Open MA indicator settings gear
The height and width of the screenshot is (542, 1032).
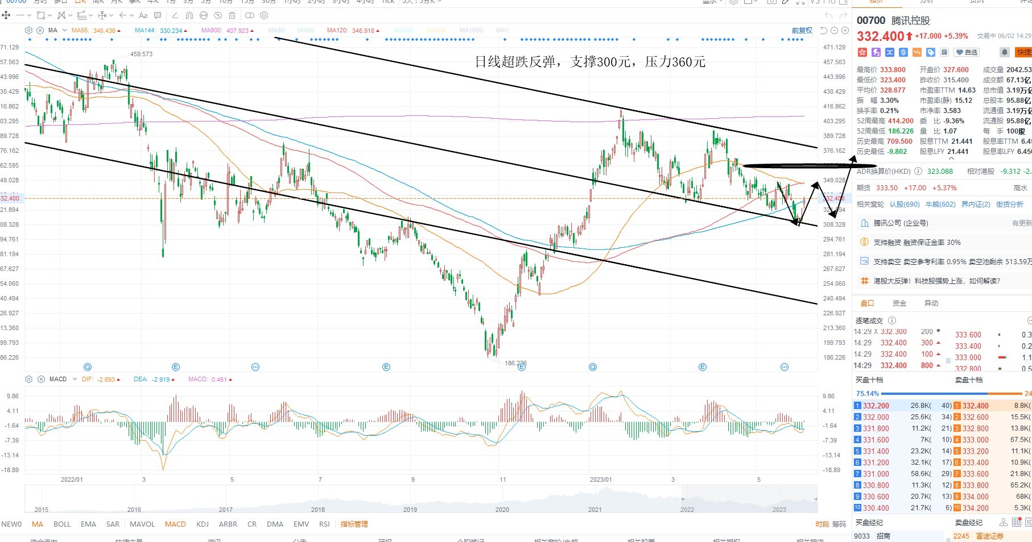point(28,30)
